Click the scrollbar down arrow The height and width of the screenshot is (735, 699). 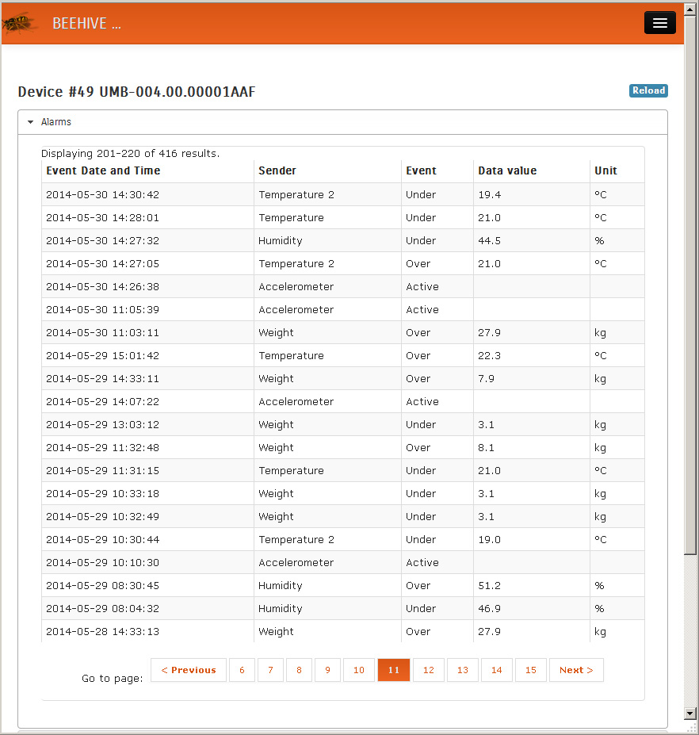coord(690,713)
